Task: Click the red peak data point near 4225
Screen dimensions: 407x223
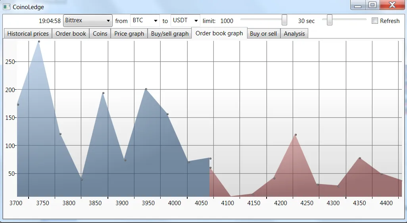Action: coord(296,135)
